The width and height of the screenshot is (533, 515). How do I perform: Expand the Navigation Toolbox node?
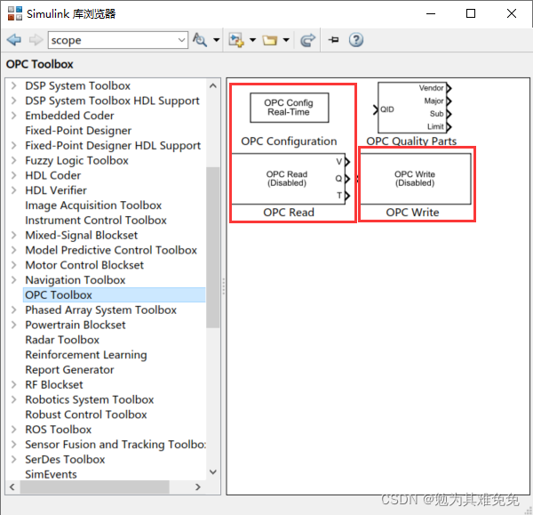tap(13, 280)
